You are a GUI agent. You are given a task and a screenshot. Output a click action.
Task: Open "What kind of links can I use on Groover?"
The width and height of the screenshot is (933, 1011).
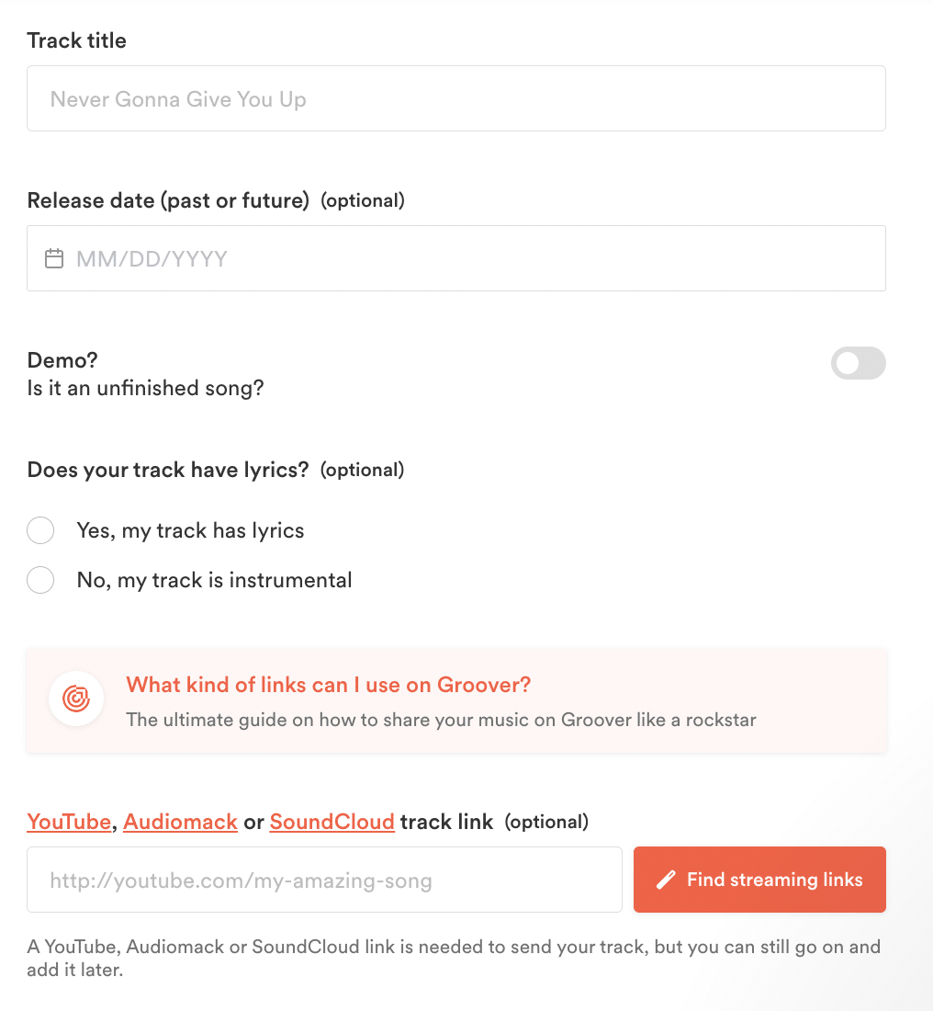(x=329, y=685)
